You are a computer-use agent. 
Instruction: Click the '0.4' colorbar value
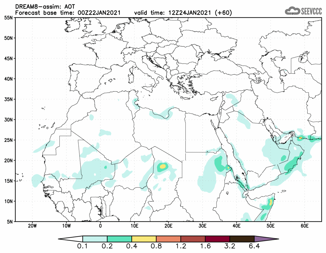pyautogui.click(x=132, y=246)
